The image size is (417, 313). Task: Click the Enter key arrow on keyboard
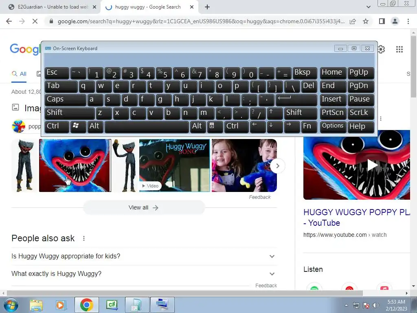tap(296, 100)
